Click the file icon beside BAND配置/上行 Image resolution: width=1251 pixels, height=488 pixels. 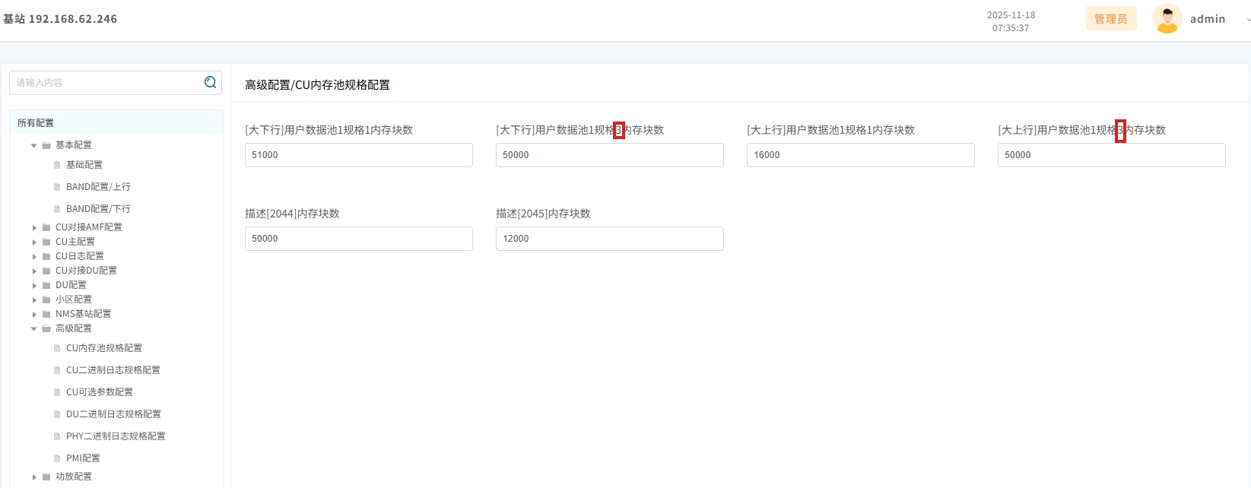pos(57,187)
